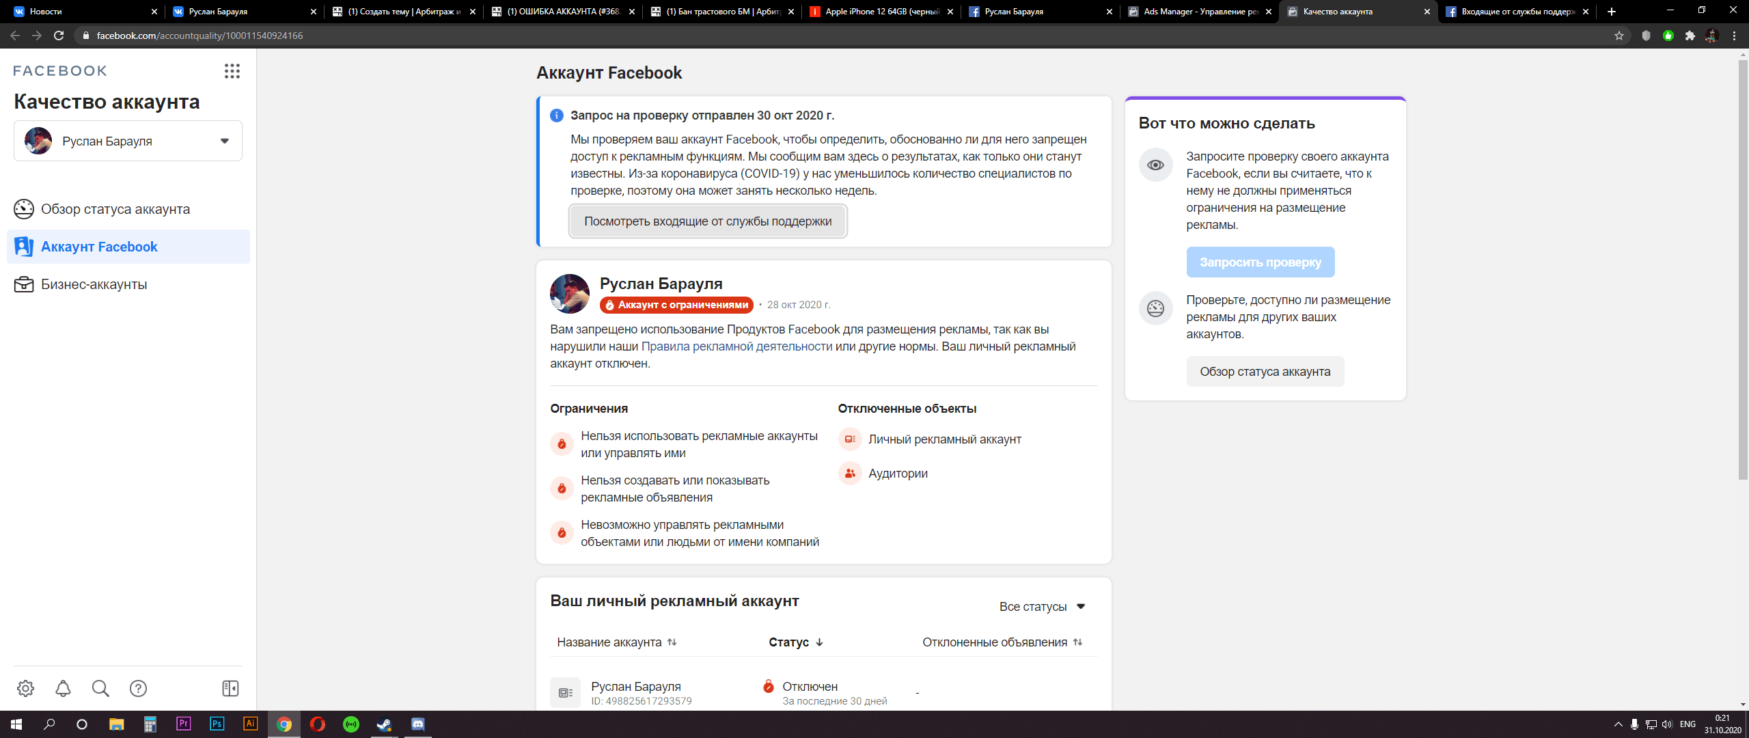
Task: Click Посмотреть входящие от службы поддержки button
Action: 708,221
